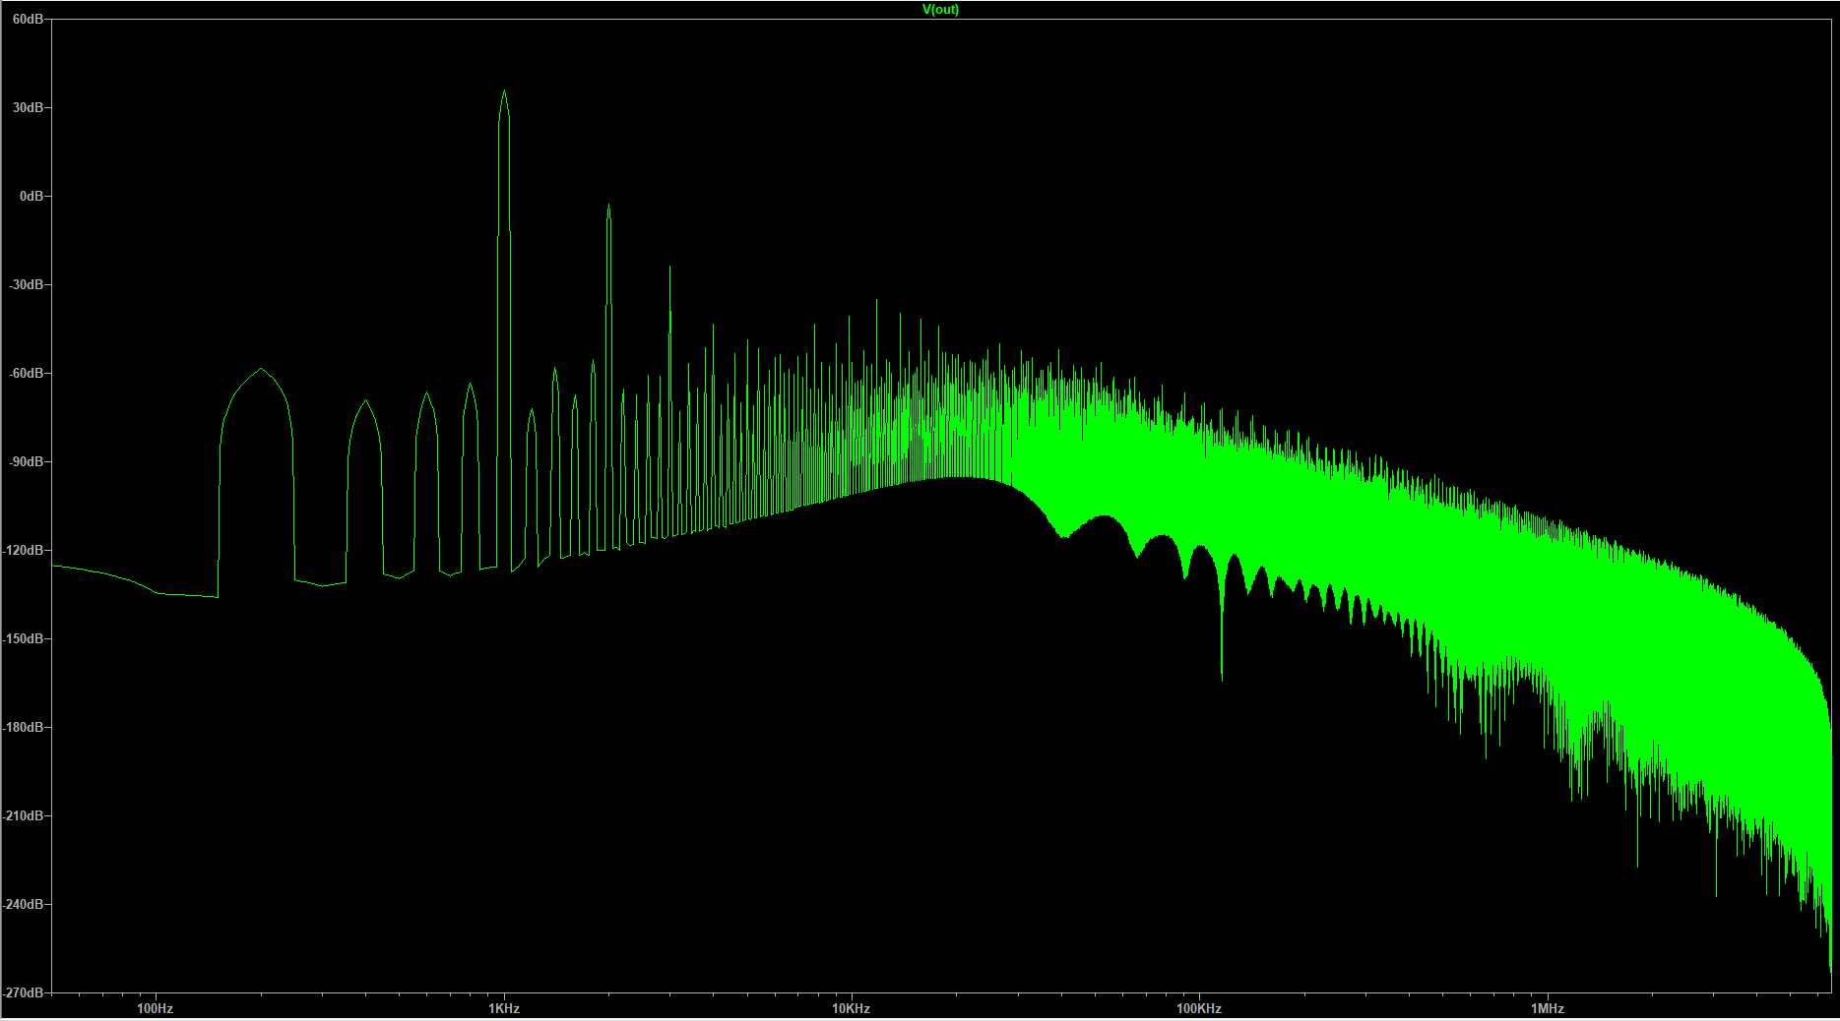Click the 100Hz frequency axis label

coord(156,1008)
